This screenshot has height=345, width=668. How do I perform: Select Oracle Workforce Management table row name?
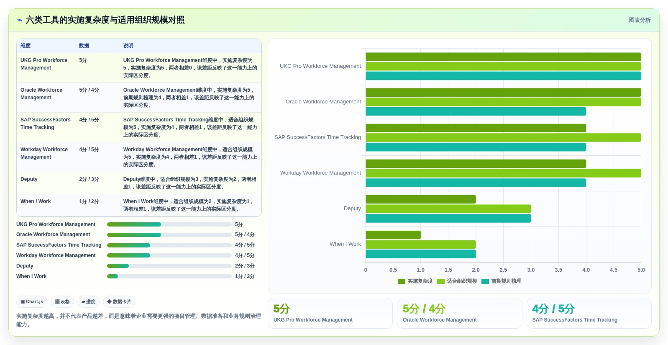(x=41, y=94)
